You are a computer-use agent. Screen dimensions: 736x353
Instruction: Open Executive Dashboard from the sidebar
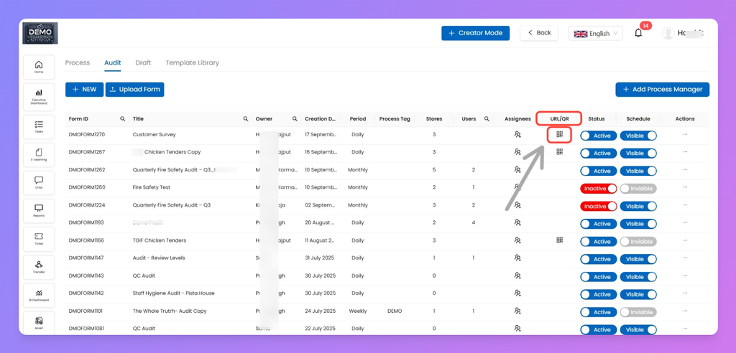pyautogui.click(x=39, y=95)
